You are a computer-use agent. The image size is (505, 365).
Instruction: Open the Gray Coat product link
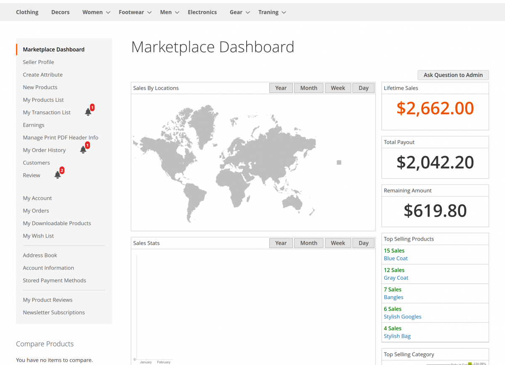396,278
